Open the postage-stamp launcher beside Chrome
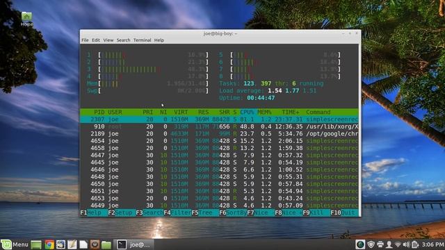Screen dimensions: 445x250 pyautogui.click(x=60, y=244)
